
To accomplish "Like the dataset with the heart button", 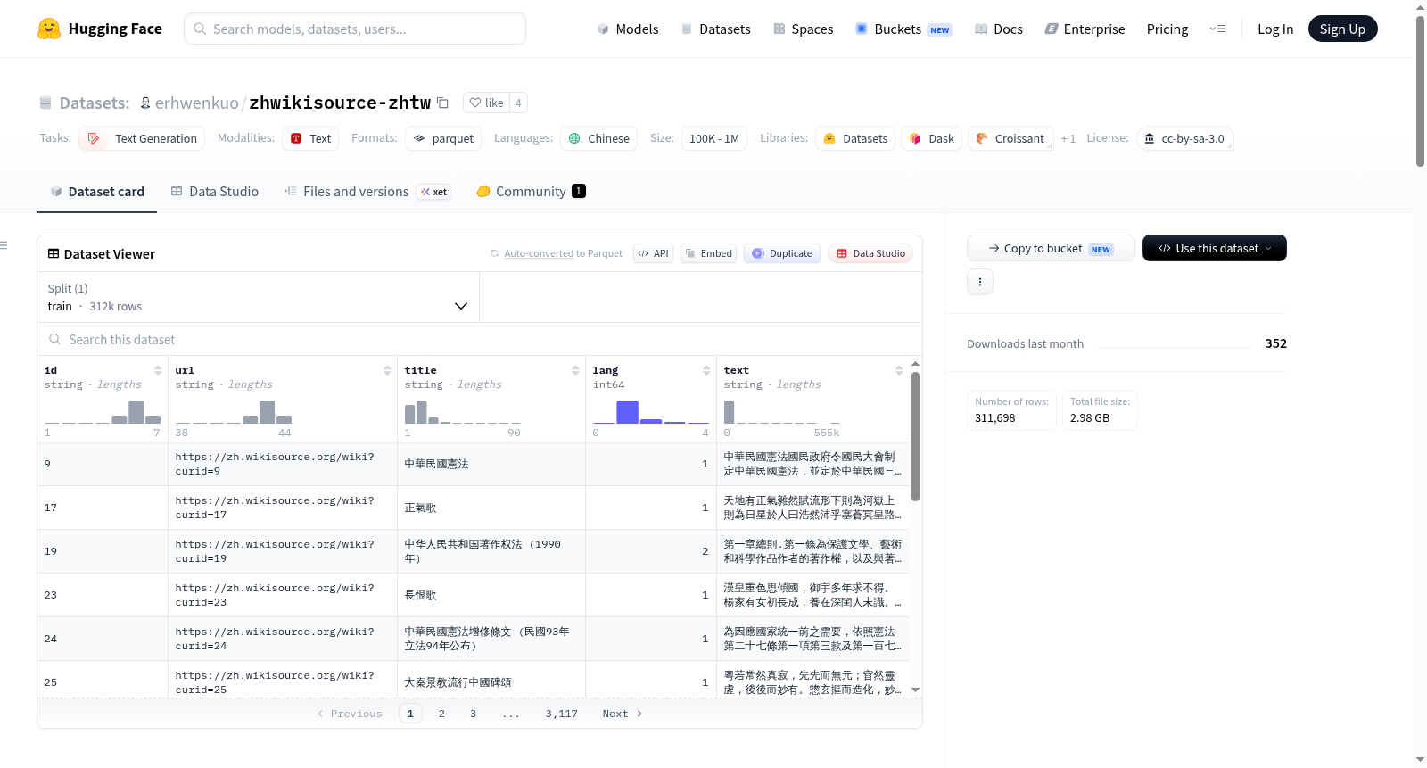I will pyautogui.click(x=486, y=103).
